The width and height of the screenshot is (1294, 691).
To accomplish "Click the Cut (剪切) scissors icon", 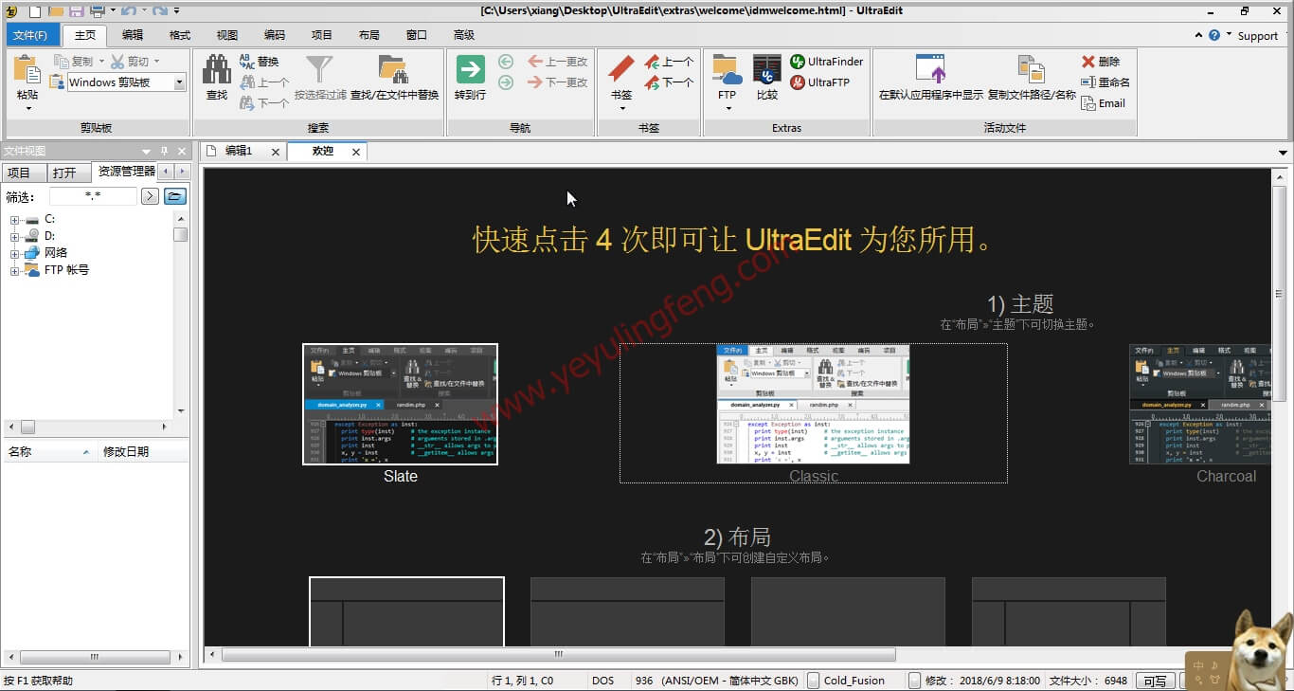I will tap(117, 62).
